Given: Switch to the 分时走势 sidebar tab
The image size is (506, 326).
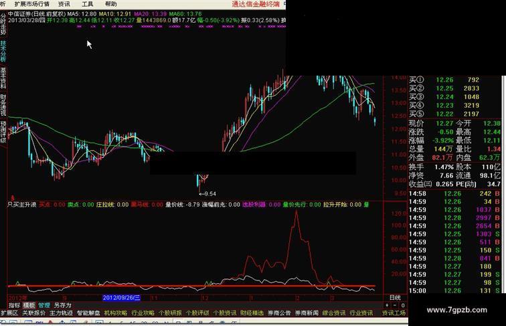Looking at the screenshot, I should click(x=3, y=24).
